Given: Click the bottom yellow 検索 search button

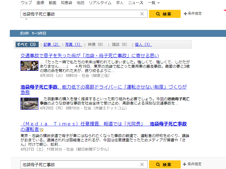Looking at the screenshot, I should [x=165, y=164].
